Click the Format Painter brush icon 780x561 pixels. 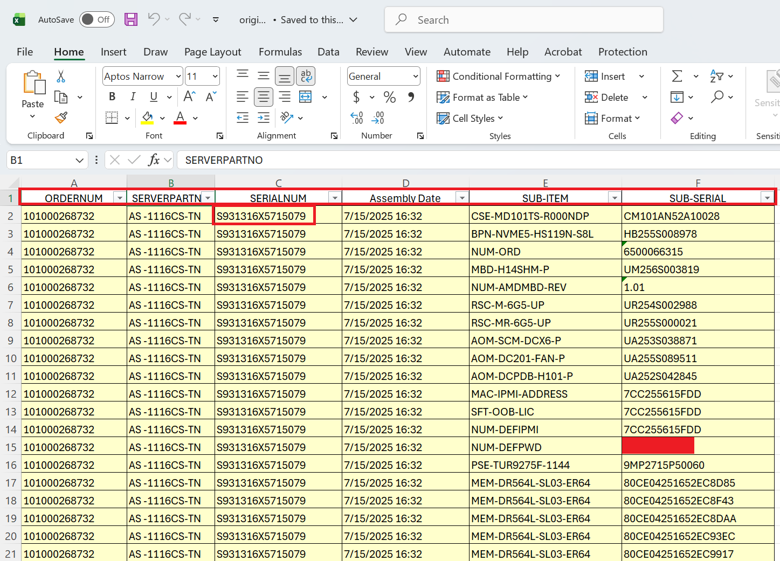61,117
